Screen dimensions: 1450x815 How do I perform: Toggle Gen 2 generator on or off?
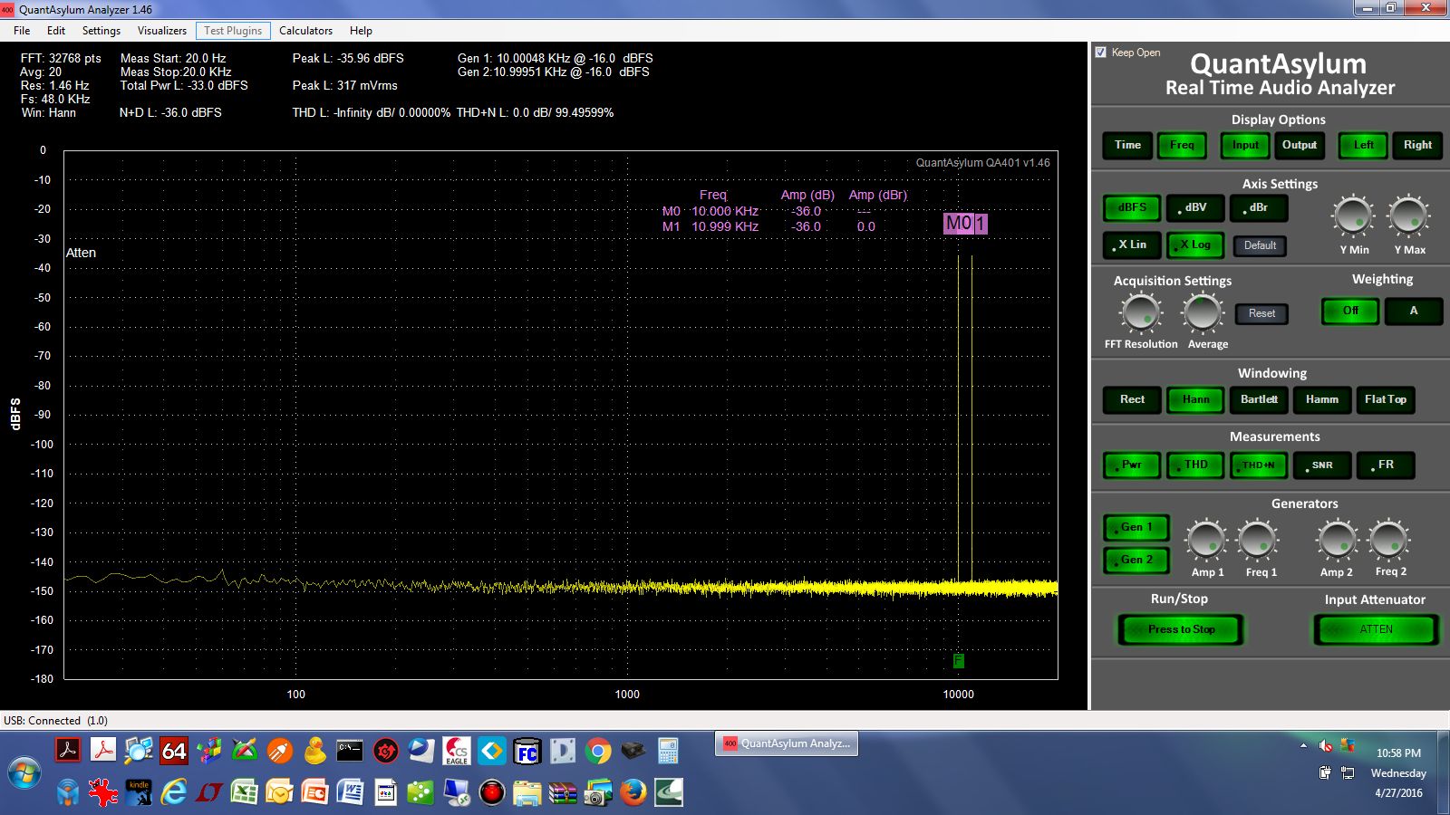[x=1136, y=560]
